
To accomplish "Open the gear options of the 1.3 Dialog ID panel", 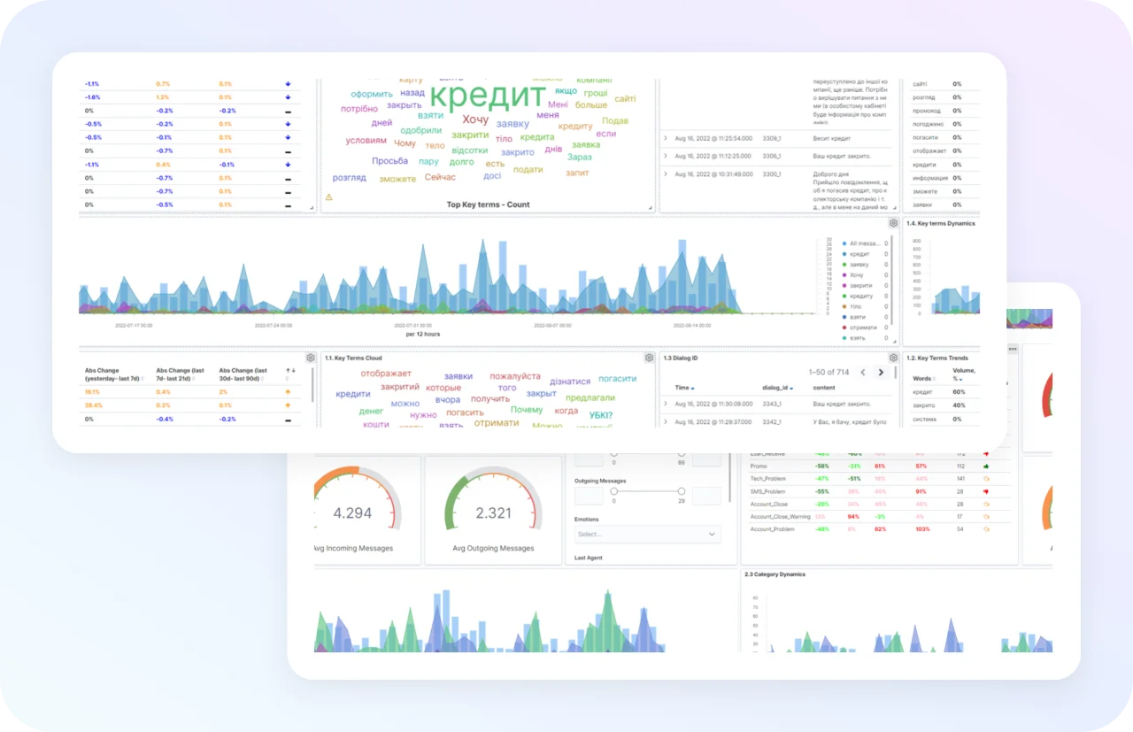I will click(893, 358).
